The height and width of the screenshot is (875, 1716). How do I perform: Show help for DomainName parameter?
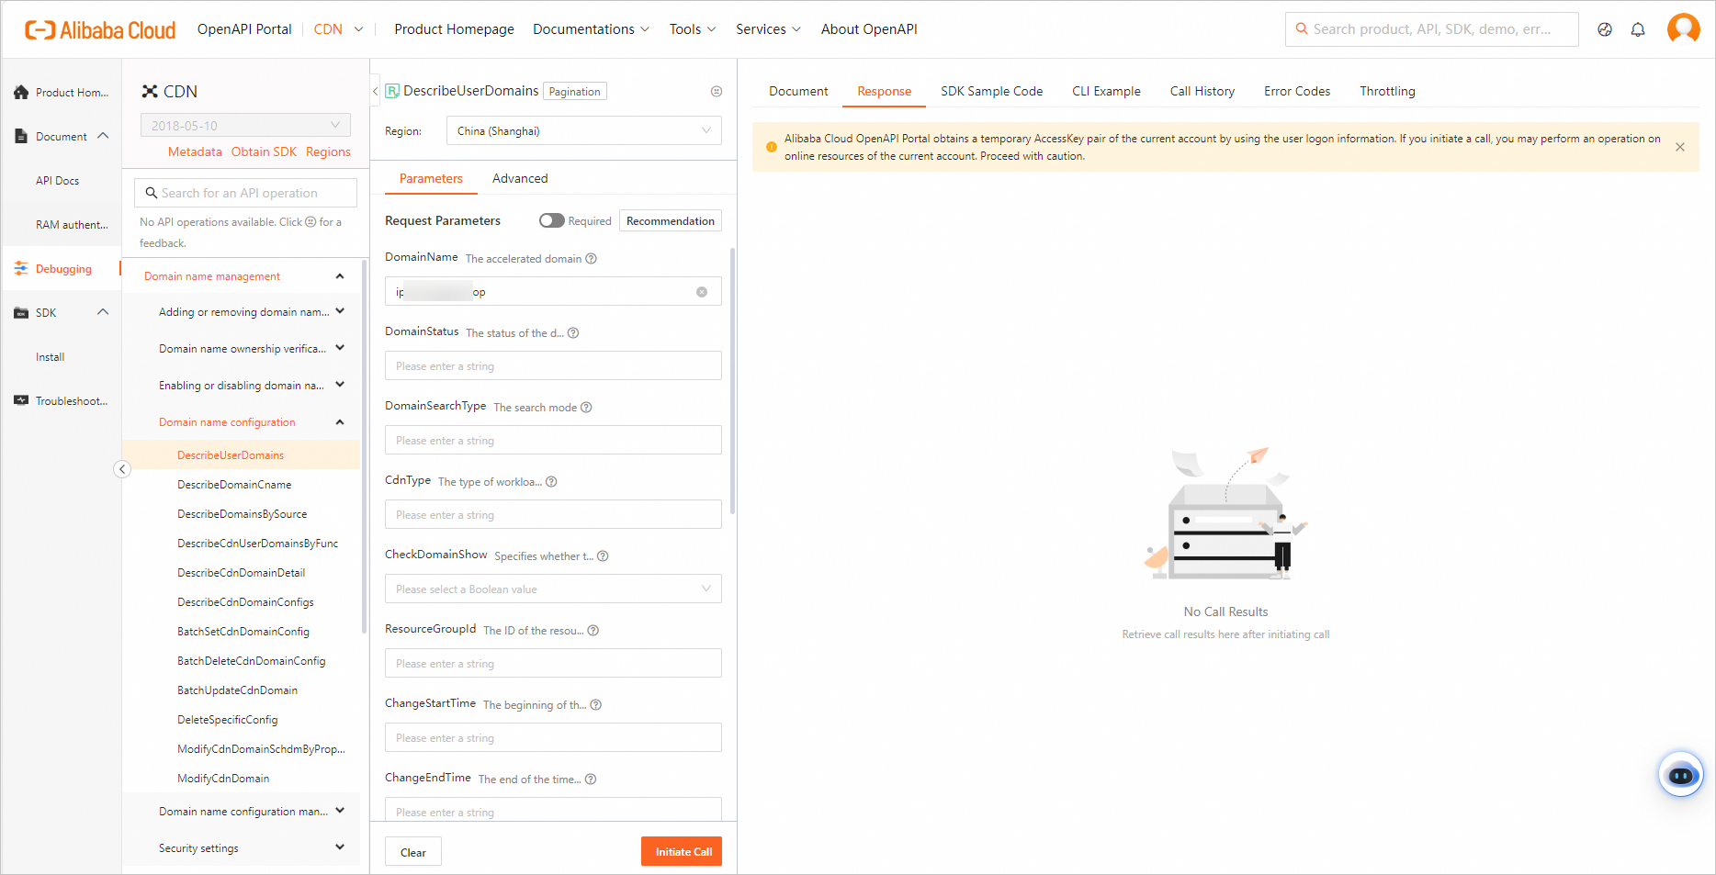click(592, 259)
